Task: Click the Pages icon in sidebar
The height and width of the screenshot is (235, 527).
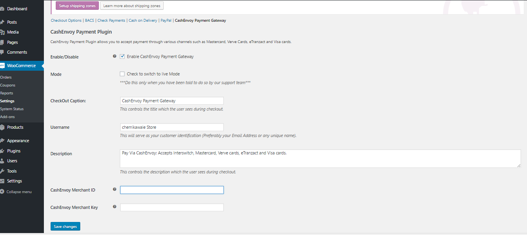Action: [2, 42]
